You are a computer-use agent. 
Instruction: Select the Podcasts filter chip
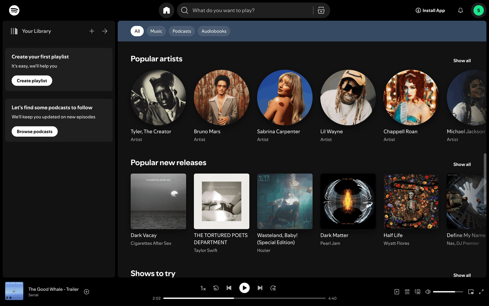[182, 31]
